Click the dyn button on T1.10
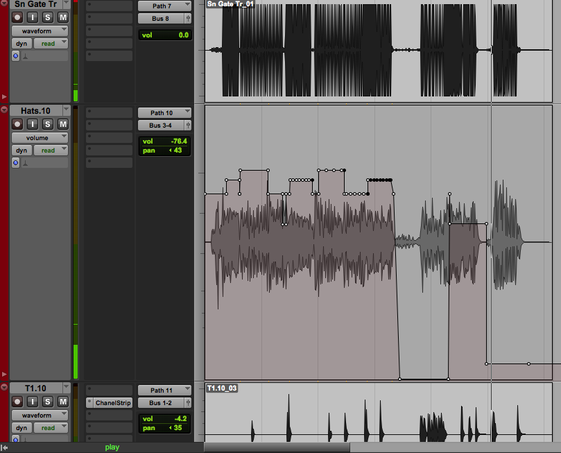 21,427
